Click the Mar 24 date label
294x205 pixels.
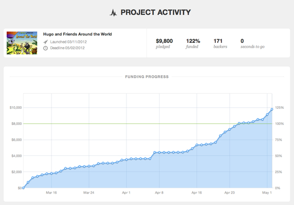pyautogui.click(x=89, y=192)
